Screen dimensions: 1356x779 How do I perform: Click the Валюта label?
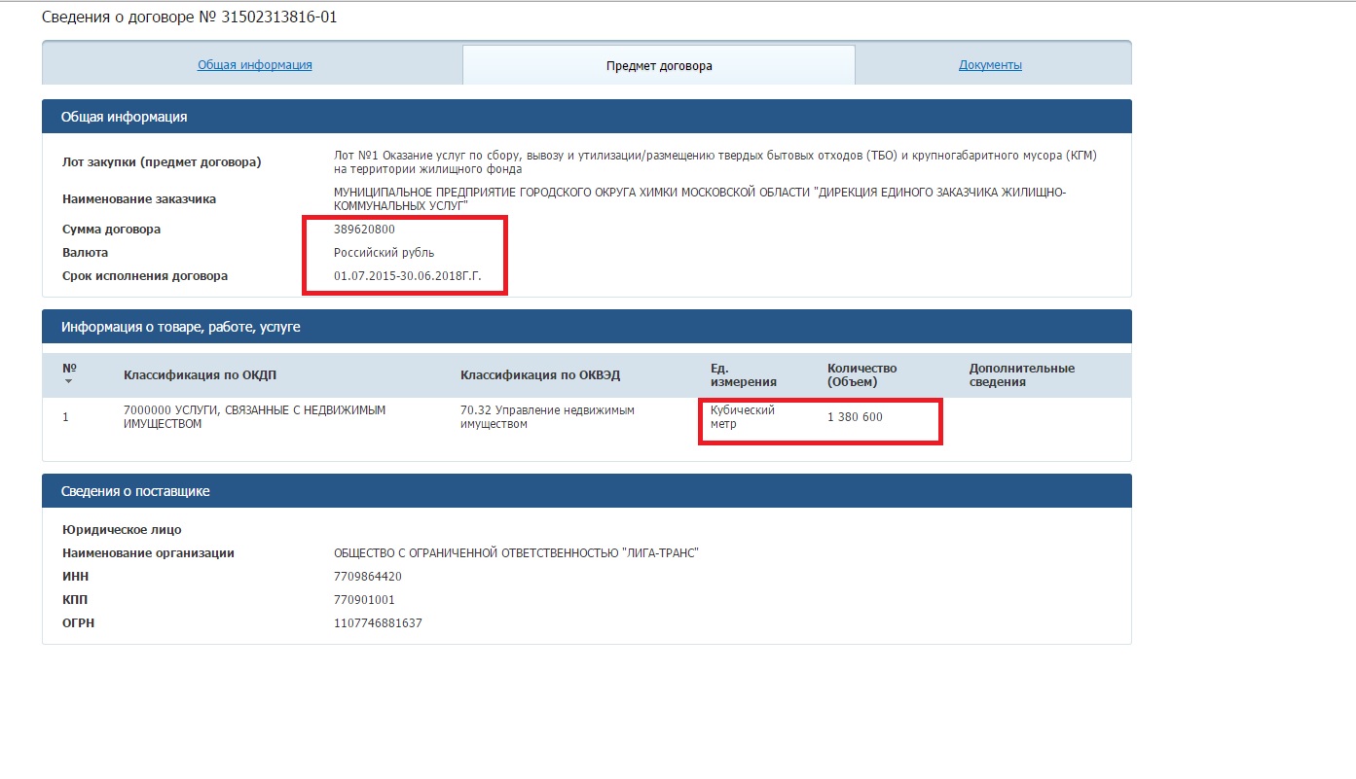point(86,253)
